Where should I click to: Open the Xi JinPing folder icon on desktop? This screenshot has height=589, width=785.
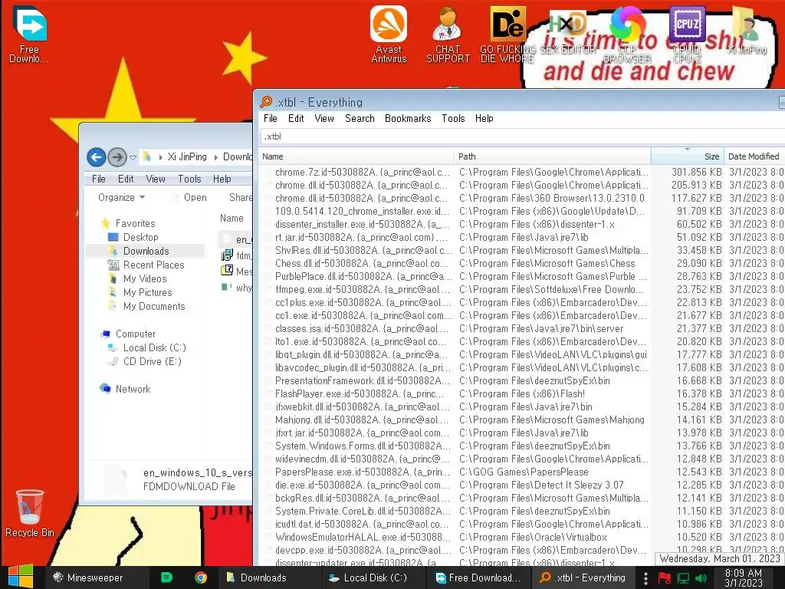coord(747,31)
